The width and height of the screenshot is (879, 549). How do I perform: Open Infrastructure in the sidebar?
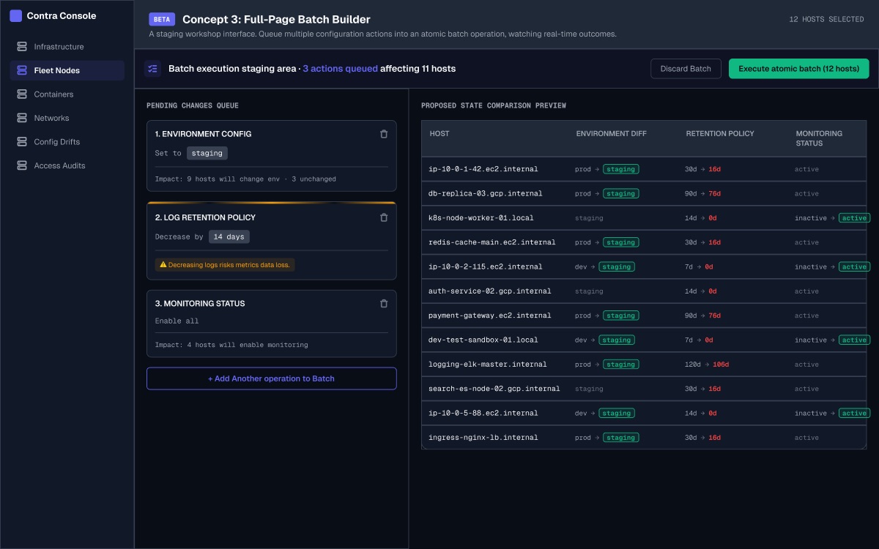pos(67,47)
